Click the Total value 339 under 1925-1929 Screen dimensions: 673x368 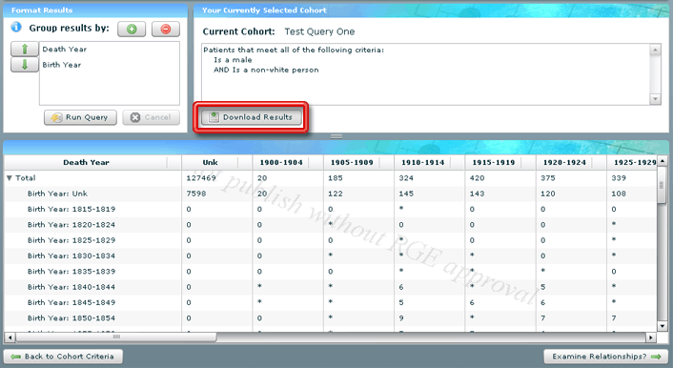tap(619, 177)
